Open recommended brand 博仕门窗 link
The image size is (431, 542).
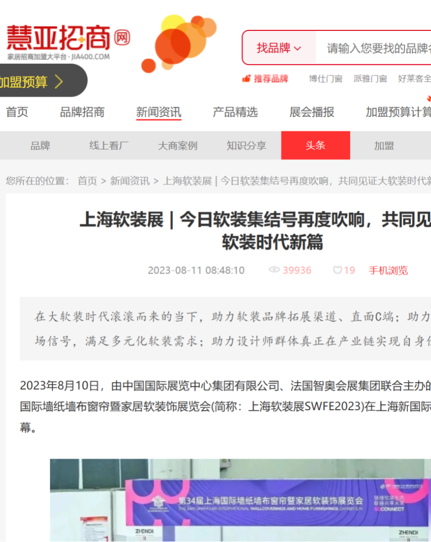[326, 79]
